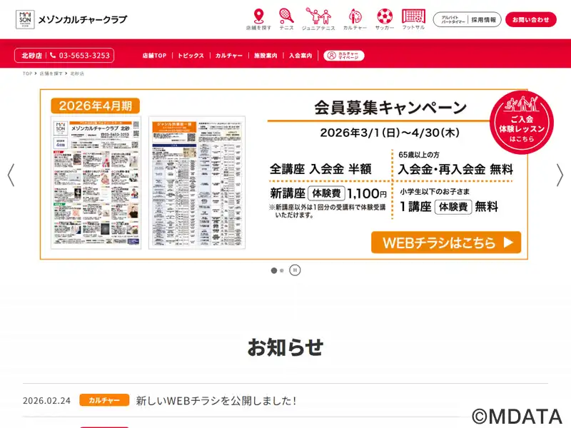Open the カルチャー icon in header
This screenshot has height=428, width=571.
(x=355, y=17)
